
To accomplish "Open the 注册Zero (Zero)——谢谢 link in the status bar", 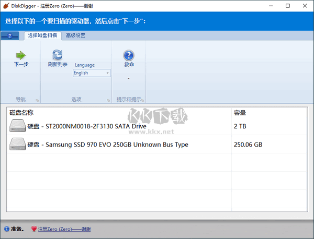I will [64, 229].
